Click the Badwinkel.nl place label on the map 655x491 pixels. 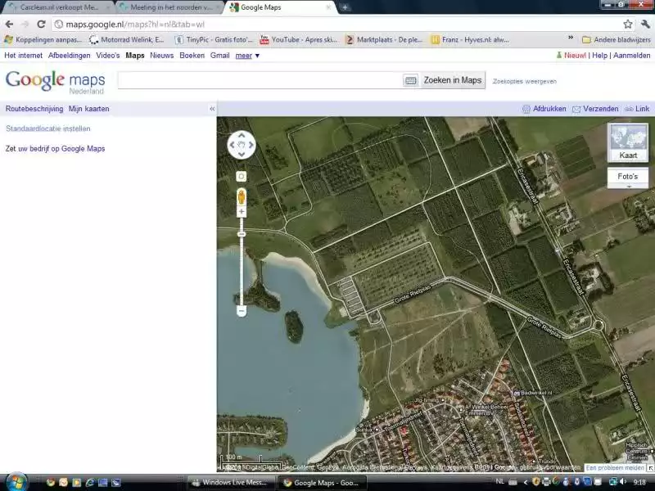coord(533,393)
